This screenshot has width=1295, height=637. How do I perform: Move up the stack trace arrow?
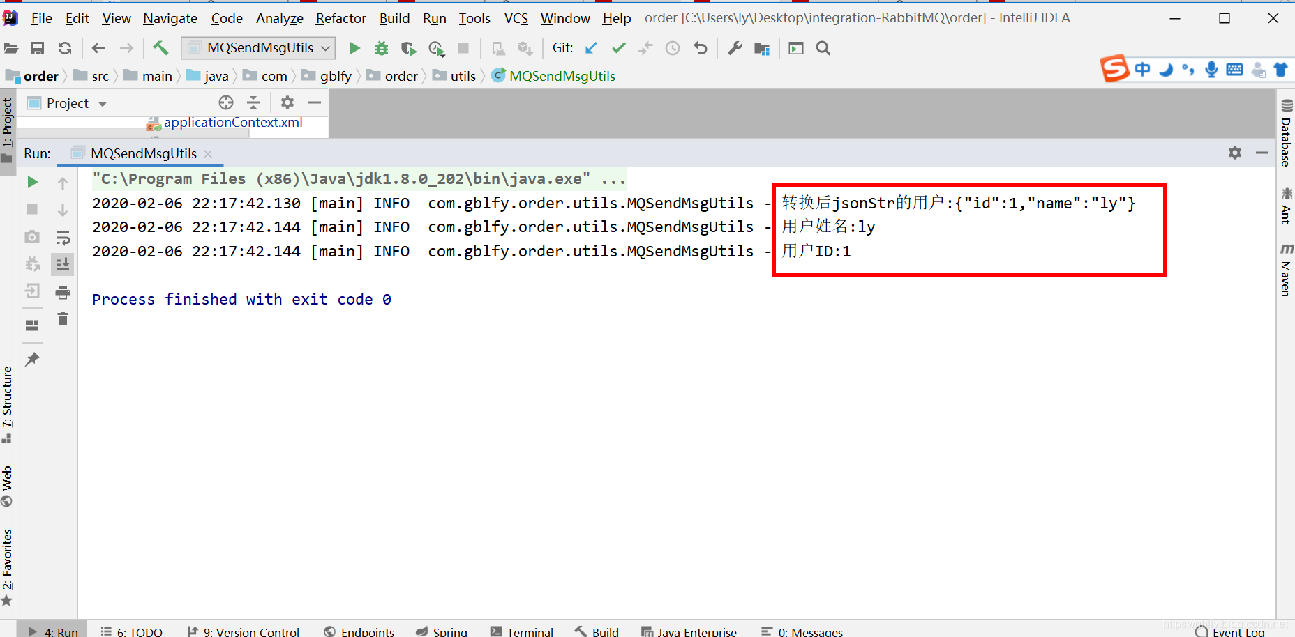pos(63,183)
